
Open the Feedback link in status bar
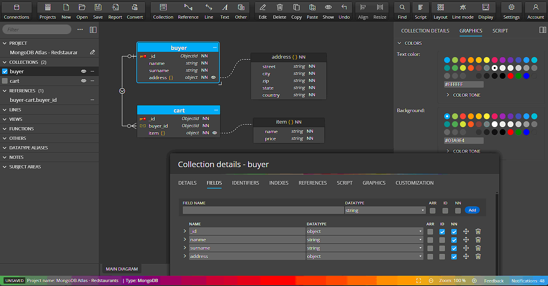494,281
